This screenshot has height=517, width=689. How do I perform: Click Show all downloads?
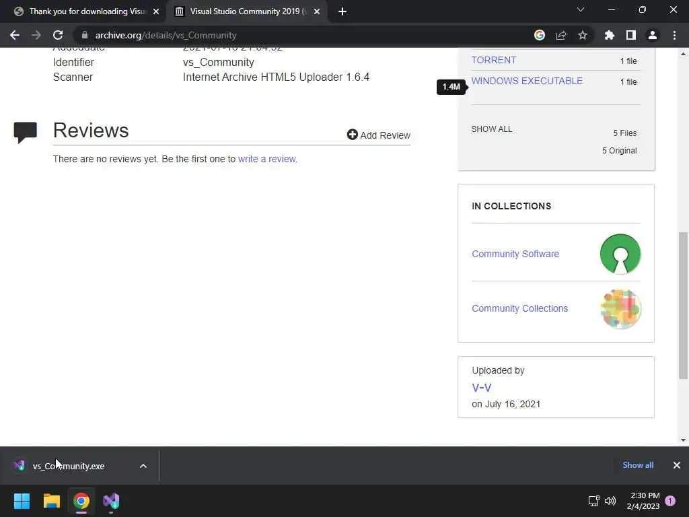[638, 465]
